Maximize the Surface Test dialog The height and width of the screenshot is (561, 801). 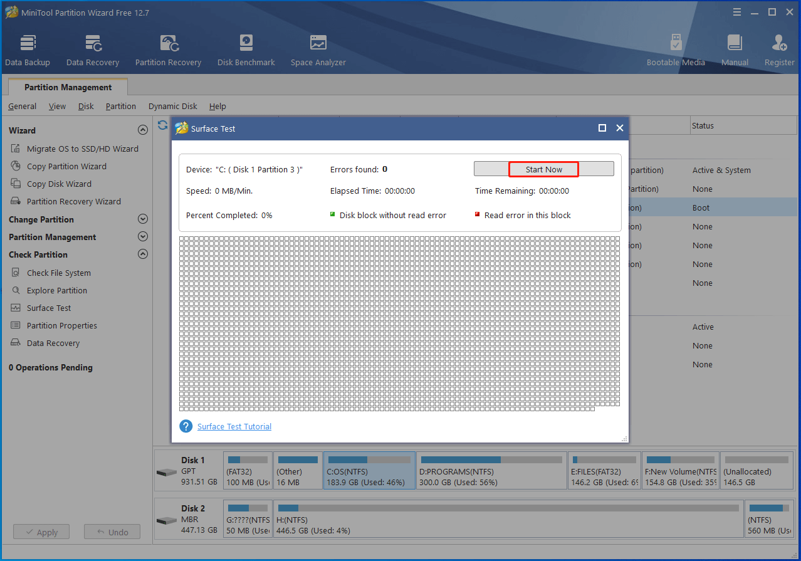602,128
